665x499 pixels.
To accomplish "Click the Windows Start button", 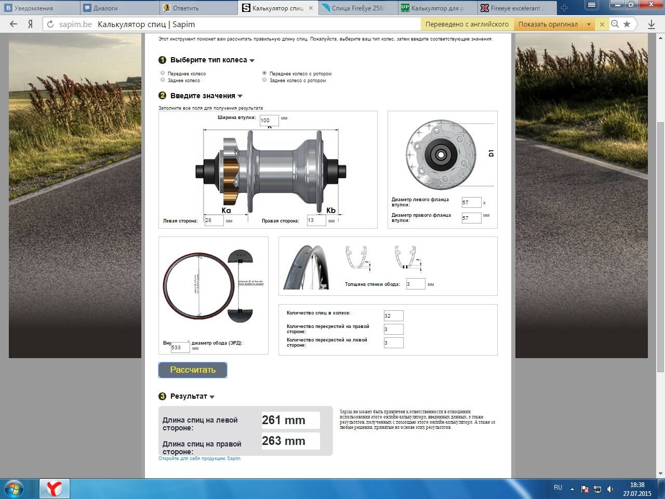I will click(14, 489).
